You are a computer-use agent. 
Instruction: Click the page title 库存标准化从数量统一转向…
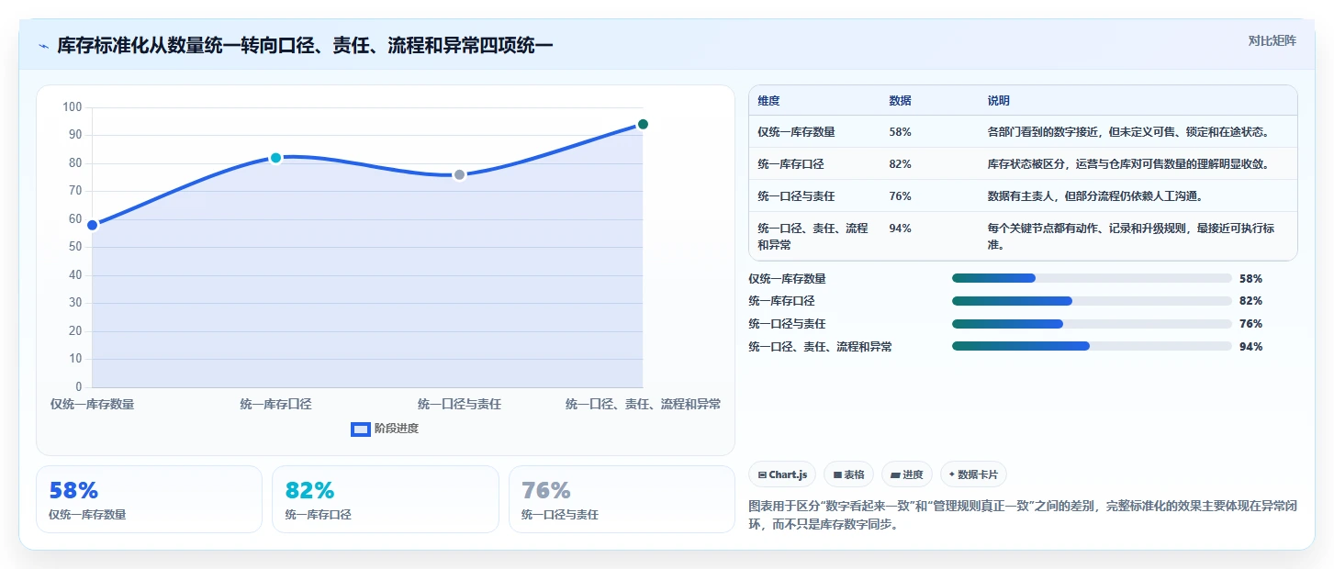tap(305, 45)
